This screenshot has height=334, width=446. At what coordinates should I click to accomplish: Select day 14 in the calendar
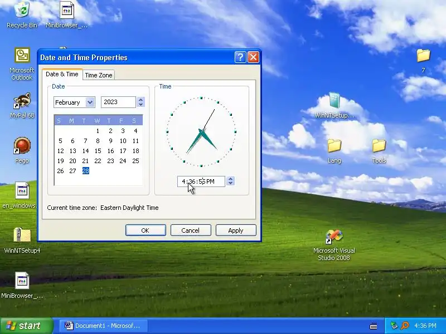[86, 151]
